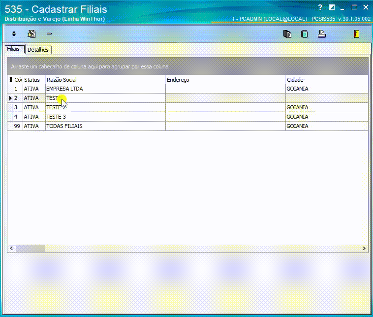The width and height of the screenshot is (373, 317).
Task: Click ATIVA status in row 4
Action: click(x=34, y=117)
